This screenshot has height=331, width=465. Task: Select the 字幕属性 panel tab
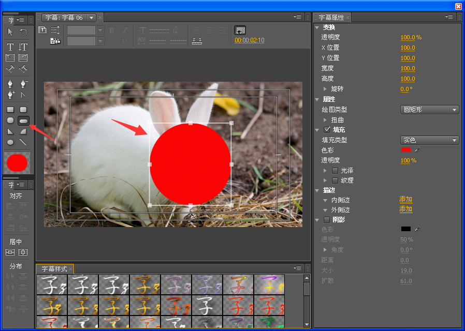tap(331, 18)
